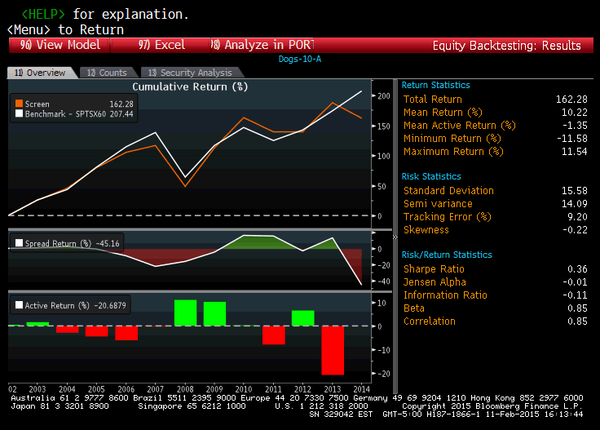
Task: Click the 2012 green active return bar
Action: (x=303, y=318)
